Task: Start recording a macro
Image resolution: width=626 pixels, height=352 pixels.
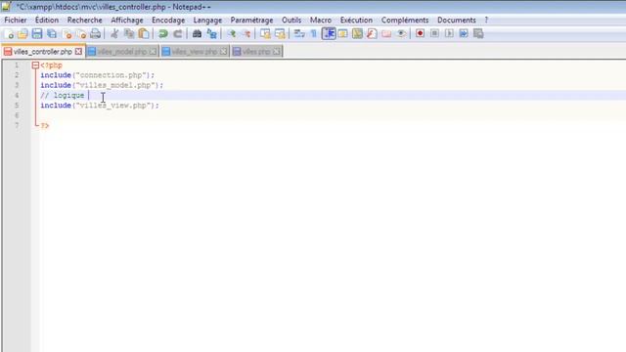Action: coord(420,34)
